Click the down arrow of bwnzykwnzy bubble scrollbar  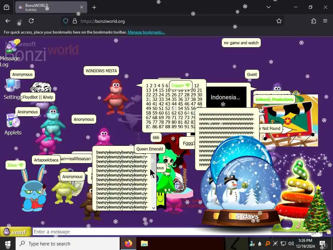click(153, 208)
